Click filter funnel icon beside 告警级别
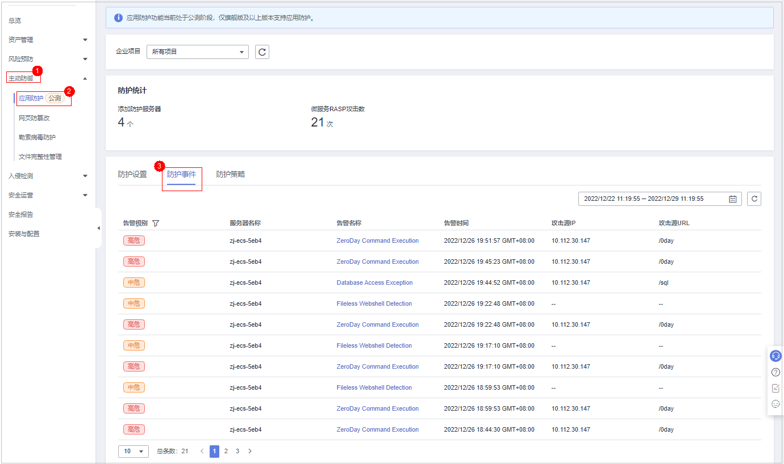The image size is (784, 464). click(156, 223)
